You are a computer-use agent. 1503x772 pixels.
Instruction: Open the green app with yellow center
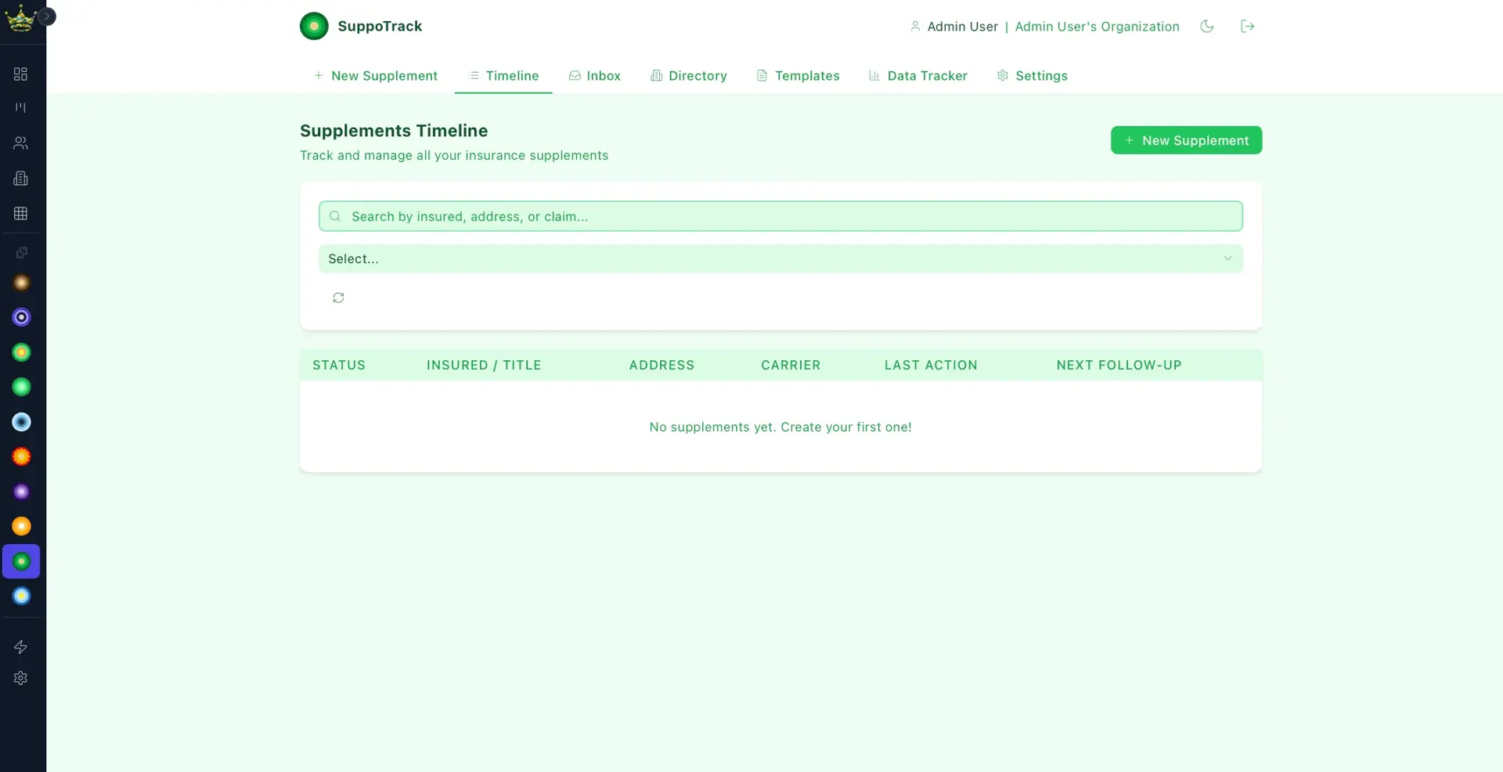[x=21, y=352]
